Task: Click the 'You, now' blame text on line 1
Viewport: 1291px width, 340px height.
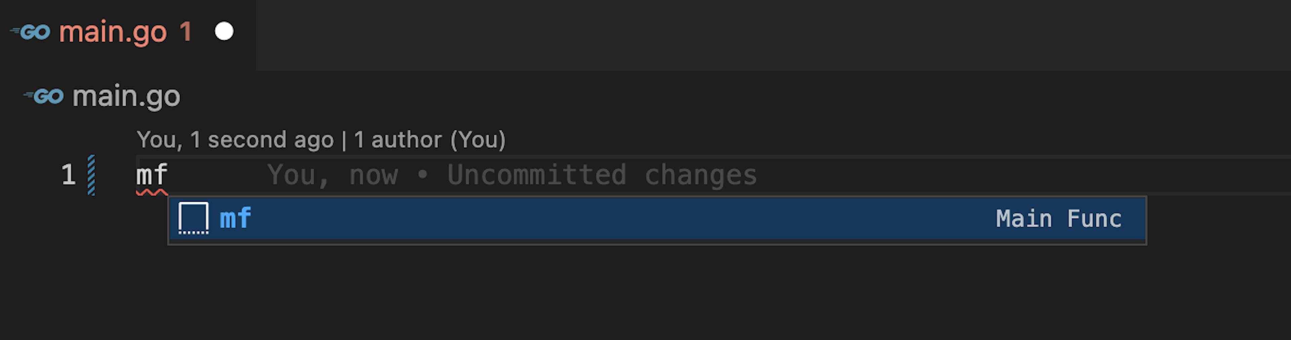Action: [x=333, y=175]
